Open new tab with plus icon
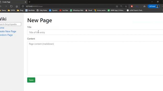The width and height of the screenshot is (163, 91). [x=30, y=2]
